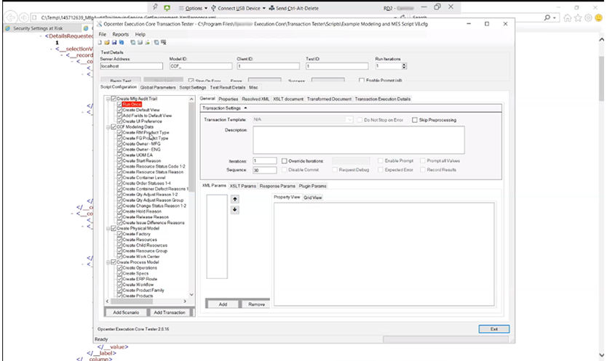Collapse the Transaction Settings section
The image size is (607, 361).
245,108
